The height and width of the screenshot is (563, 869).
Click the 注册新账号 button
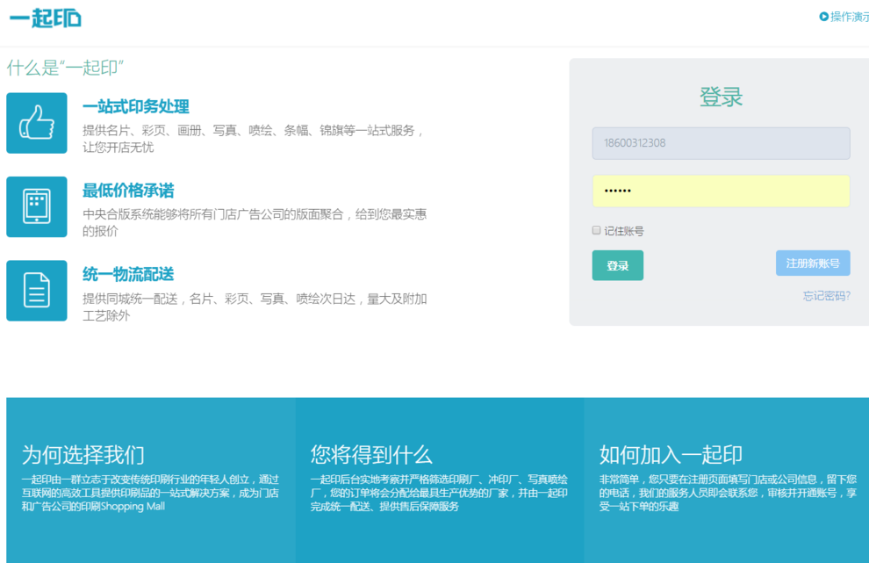812,263
